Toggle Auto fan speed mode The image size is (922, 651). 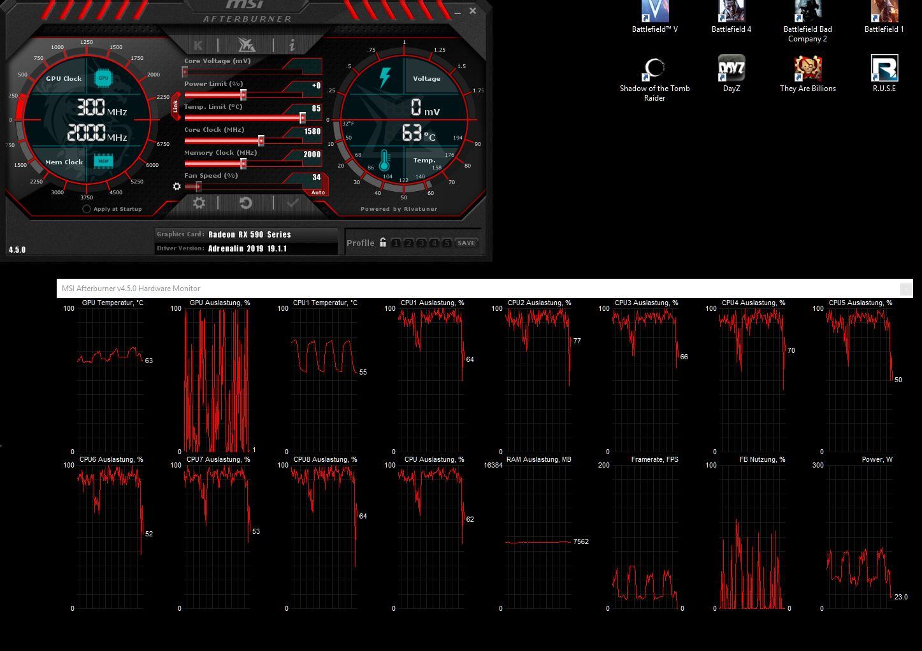point(318,192)
